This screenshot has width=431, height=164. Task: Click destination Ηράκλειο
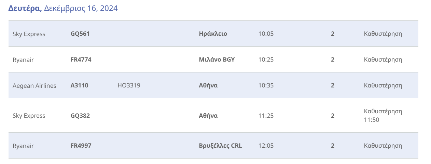coord(213,34)
